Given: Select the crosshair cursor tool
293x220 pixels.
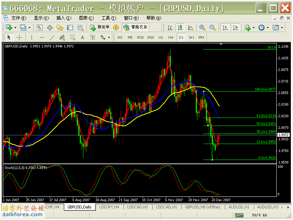Looking at the screenshot, I should (x=20, y=37).
